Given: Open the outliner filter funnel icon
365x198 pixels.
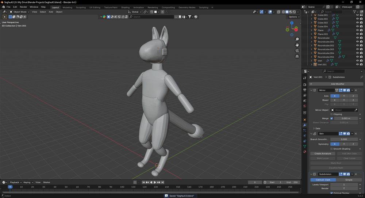Looking at the screenshot, I should [x=355, y=12].
